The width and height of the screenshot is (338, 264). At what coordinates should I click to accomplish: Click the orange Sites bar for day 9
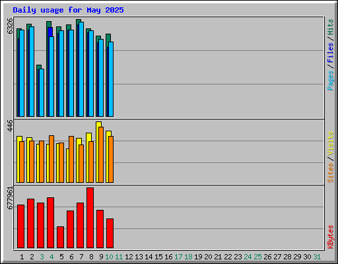click(x=101, y=154)
